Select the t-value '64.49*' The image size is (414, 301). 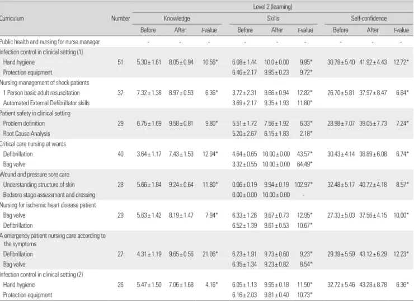click(x=304, y=164)
